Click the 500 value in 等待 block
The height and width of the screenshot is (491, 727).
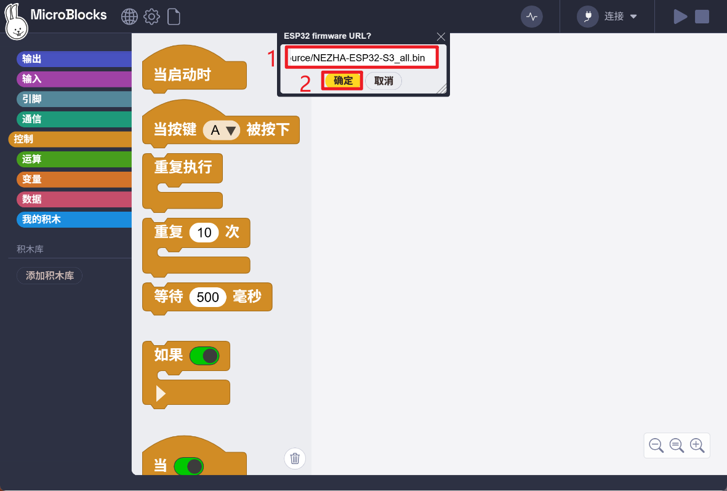tap(207, 297)
